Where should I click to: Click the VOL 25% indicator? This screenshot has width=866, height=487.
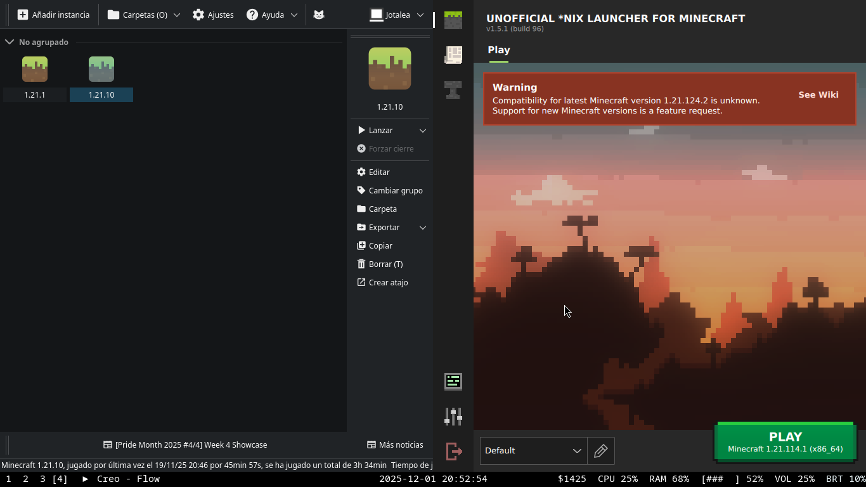tap(794, 479)
